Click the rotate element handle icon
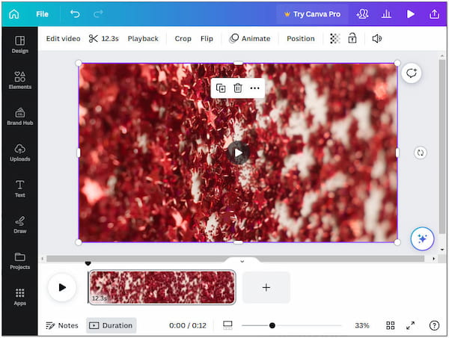Image resolution: width=449 pixels, height=338 pixels. coord(420,153)
